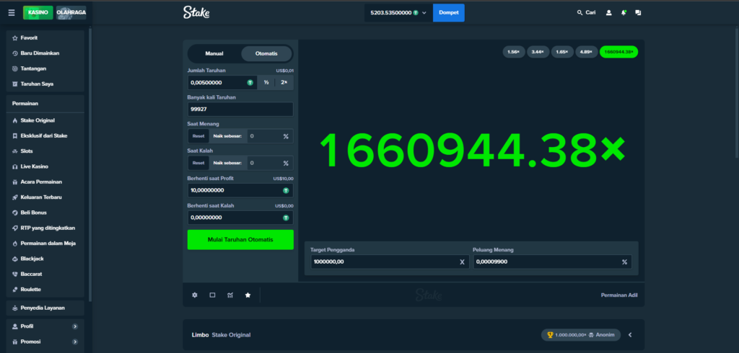739x353 pixels.
Task: Click the sidebar vertical scrollbar
Action: coord(90,165)
